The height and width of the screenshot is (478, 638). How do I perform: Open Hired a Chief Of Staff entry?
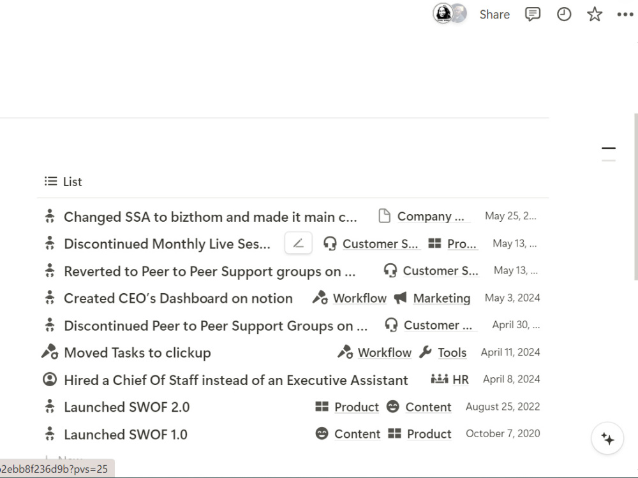pos(236,380)
